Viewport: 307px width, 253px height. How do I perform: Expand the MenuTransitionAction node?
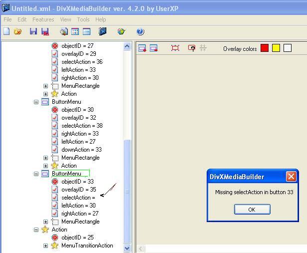point(45,246)
